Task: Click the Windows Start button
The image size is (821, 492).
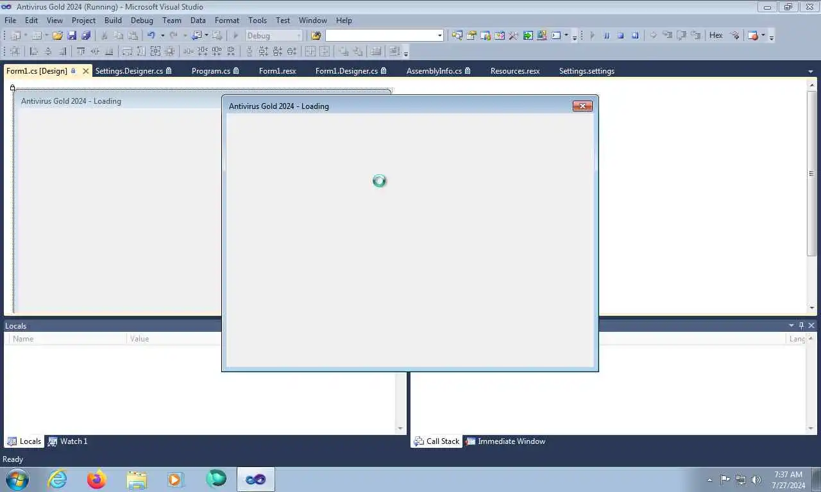Action: 17,479
